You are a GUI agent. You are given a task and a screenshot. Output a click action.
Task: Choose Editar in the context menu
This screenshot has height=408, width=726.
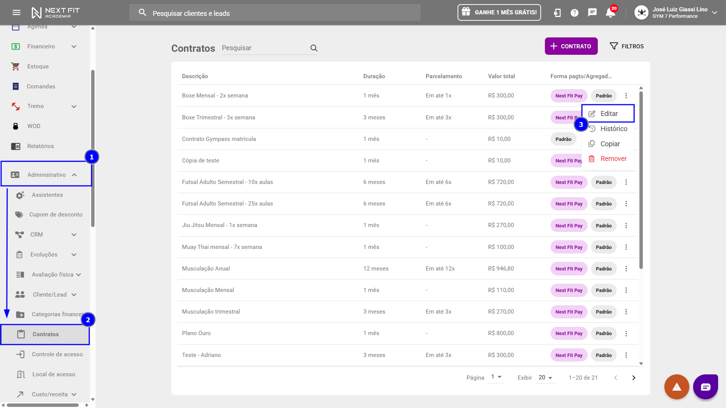608,114
